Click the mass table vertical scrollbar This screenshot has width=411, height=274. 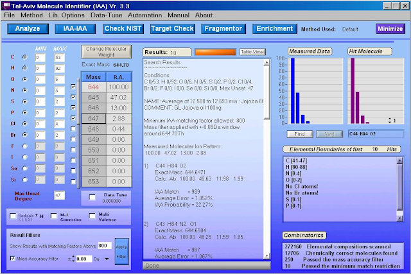(x=78, y=133)
